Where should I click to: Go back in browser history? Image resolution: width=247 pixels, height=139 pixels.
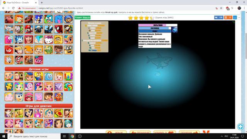(3, 8)
